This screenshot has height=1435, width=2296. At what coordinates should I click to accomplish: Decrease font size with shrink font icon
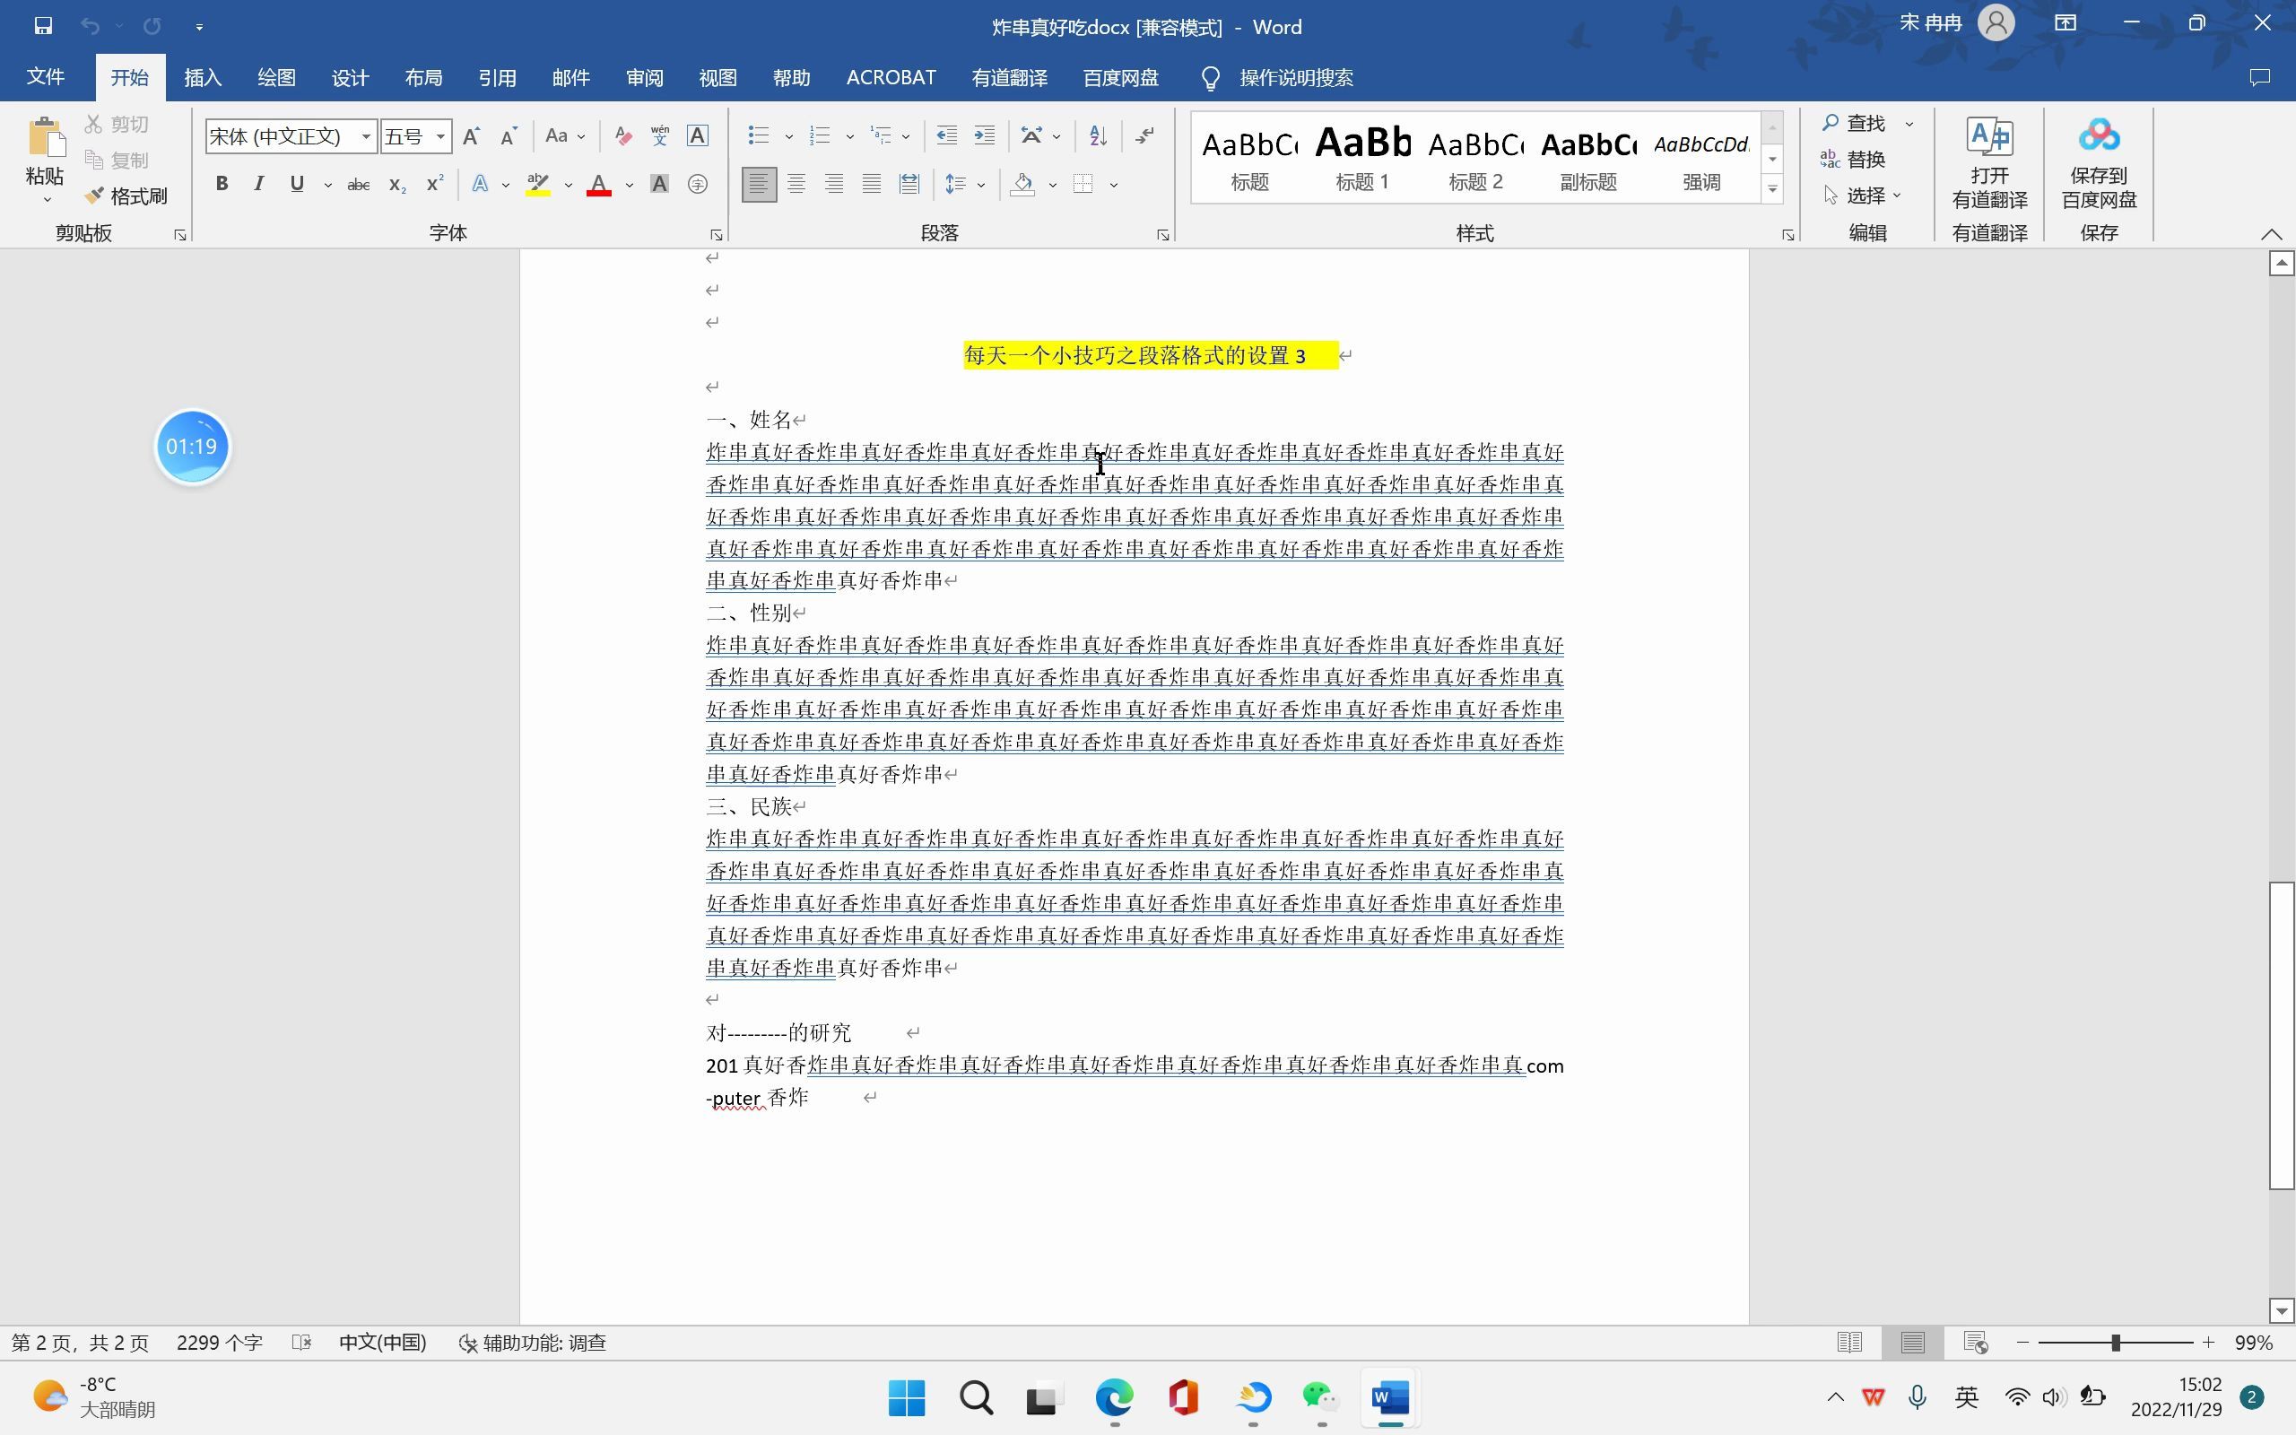tap(509, 136)
